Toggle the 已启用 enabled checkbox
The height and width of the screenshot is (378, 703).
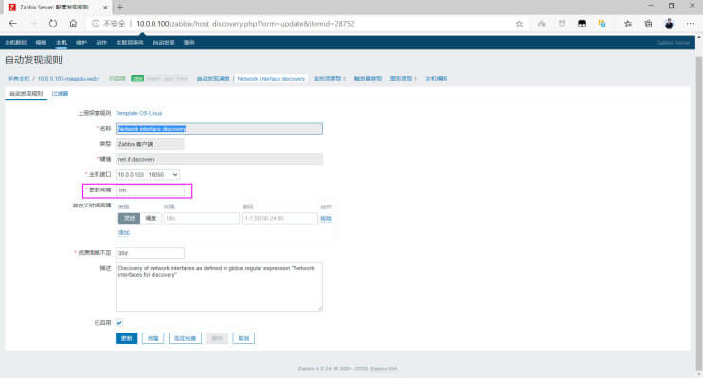tap(119, 323)
